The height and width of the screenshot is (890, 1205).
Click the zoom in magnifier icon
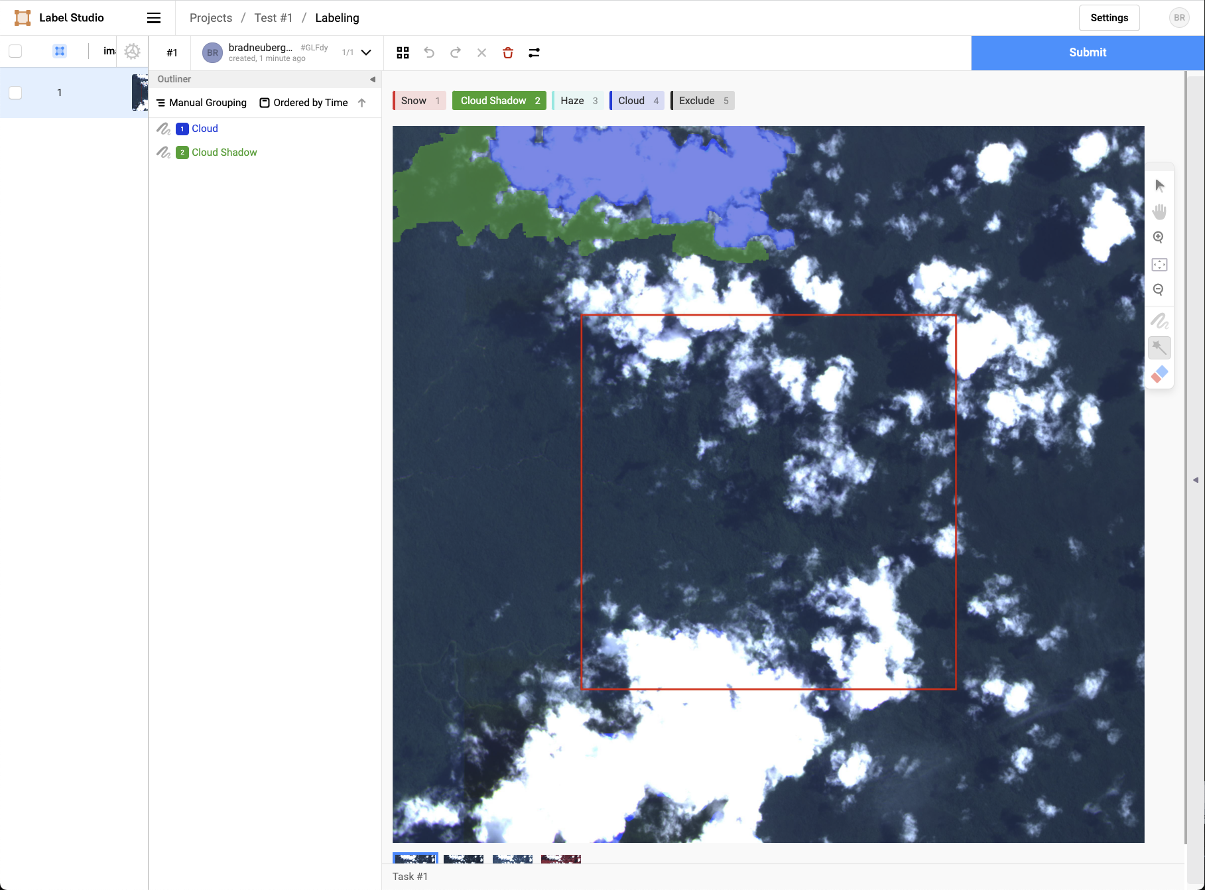coord(1159,237)
